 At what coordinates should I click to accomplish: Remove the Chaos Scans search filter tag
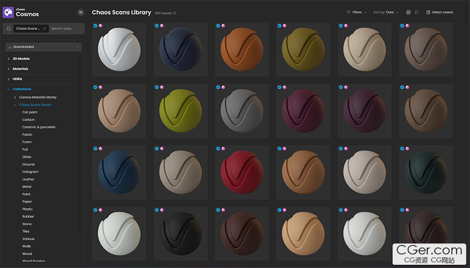click(x=44, y=28)
